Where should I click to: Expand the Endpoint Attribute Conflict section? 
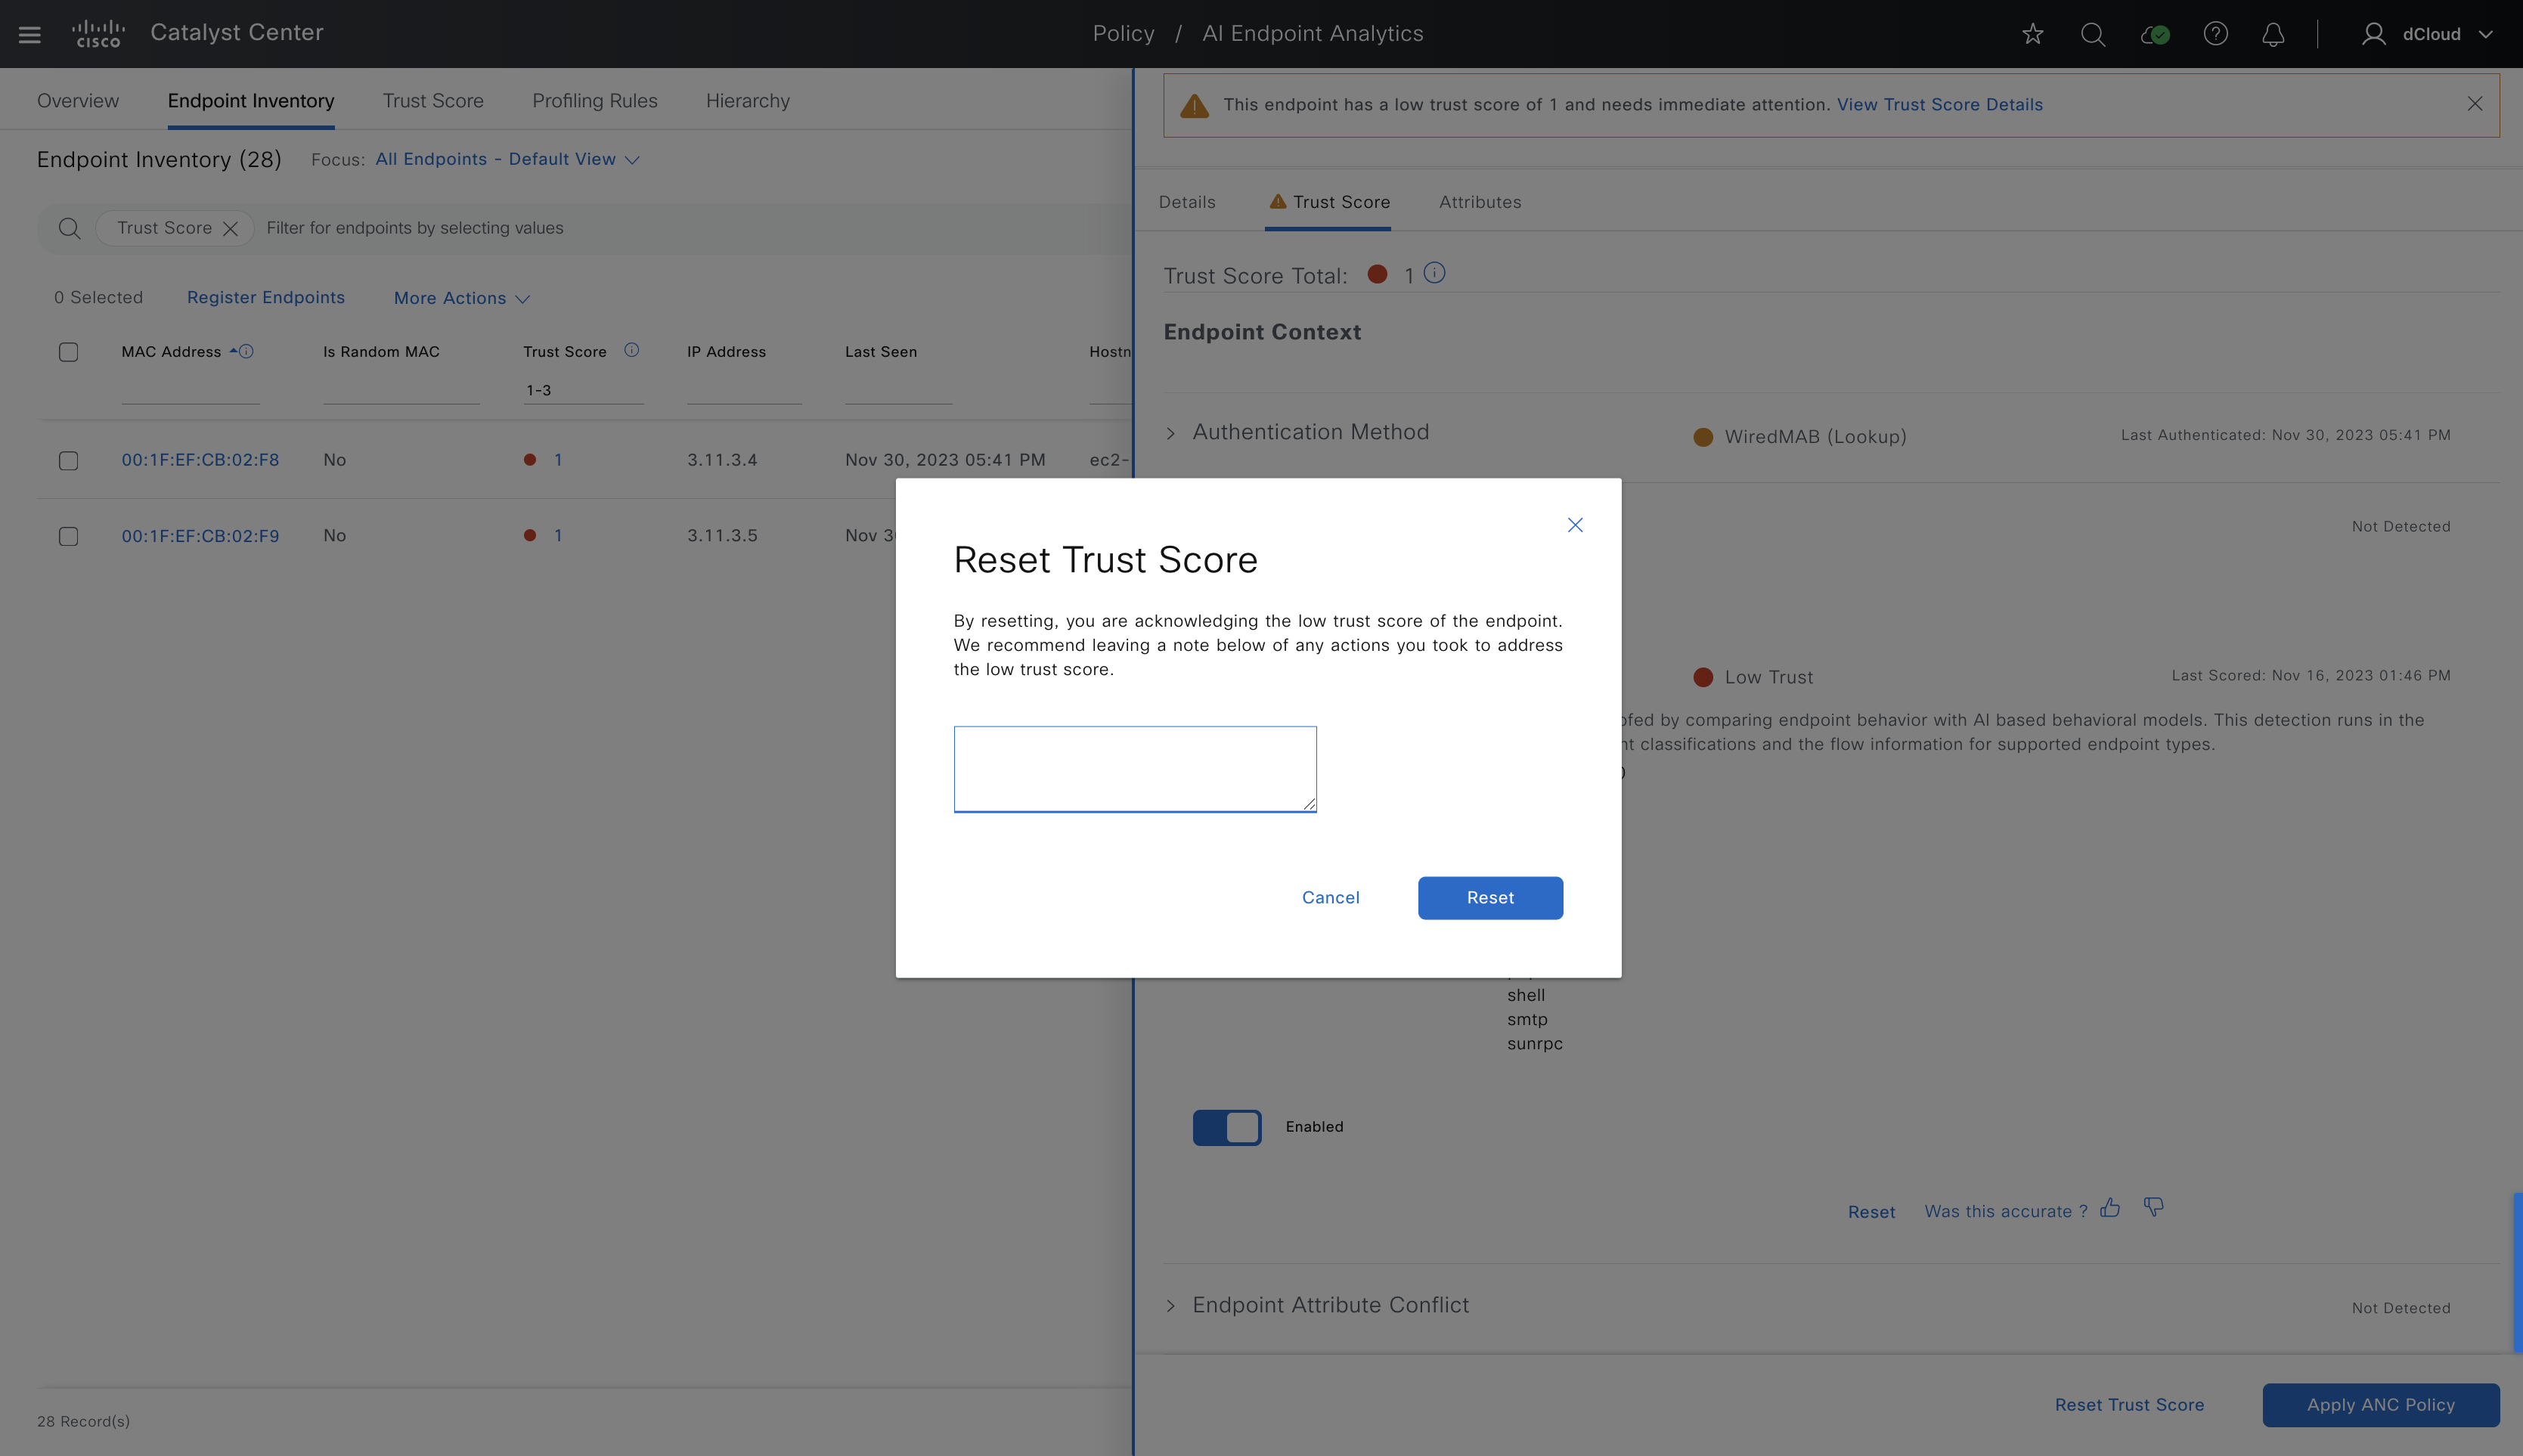tap(1170, 1306)
